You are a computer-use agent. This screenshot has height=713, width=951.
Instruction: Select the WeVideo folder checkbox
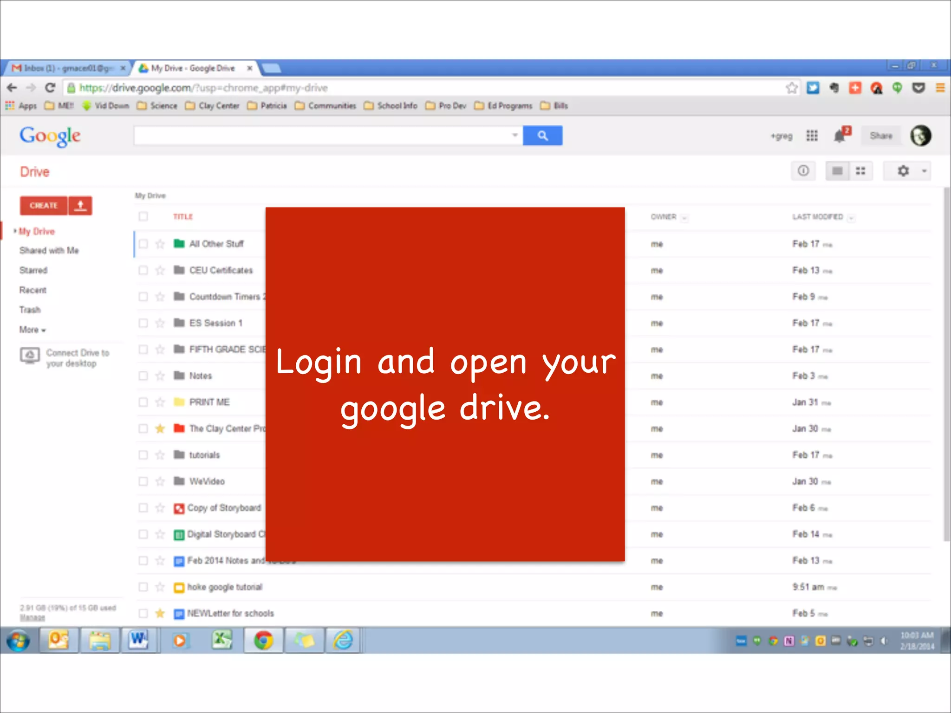pos(143,481)
